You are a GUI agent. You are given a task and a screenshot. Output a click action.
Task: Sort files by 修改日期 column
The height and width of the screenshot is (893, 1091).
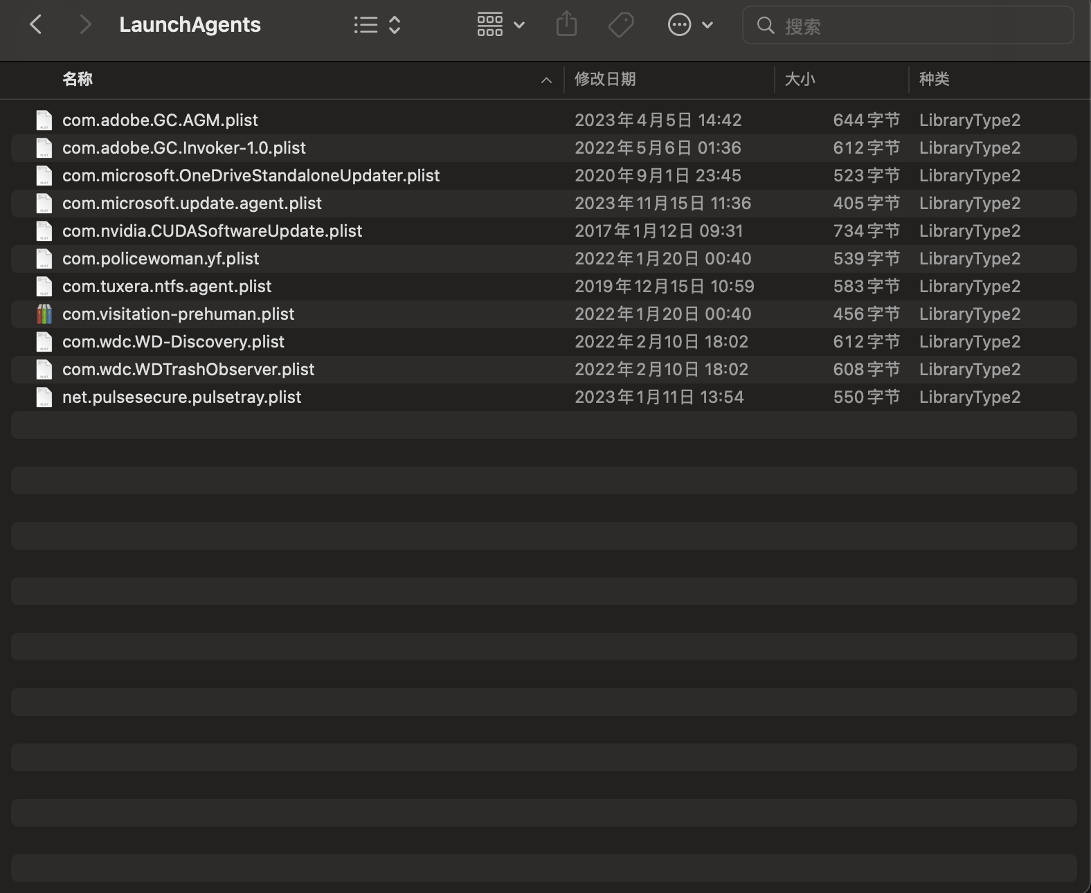tap(605, 79)
